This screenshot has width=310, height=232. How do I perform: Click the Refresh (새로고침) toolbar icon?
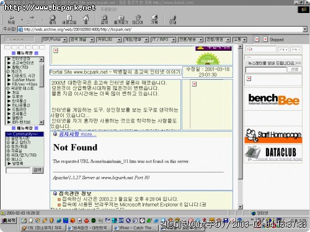click(69, 19)
